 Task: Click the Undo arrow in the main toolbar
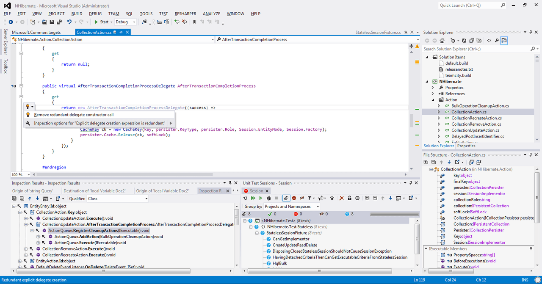(x=69, y=22)
